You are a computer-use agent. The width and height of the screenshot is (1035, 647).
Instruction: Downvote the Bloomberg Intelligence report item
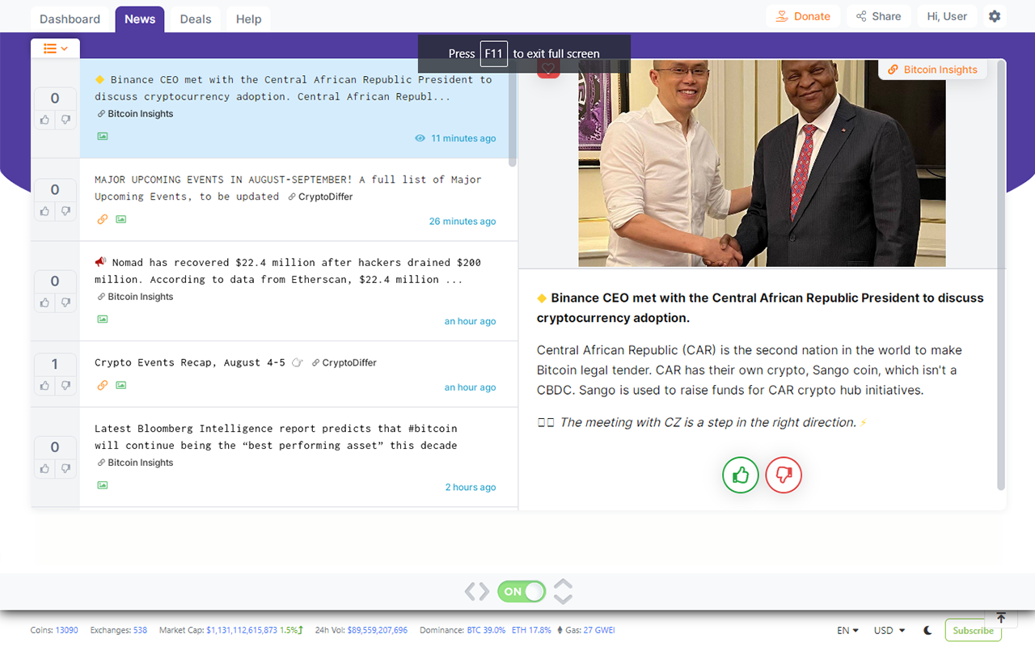65,468
